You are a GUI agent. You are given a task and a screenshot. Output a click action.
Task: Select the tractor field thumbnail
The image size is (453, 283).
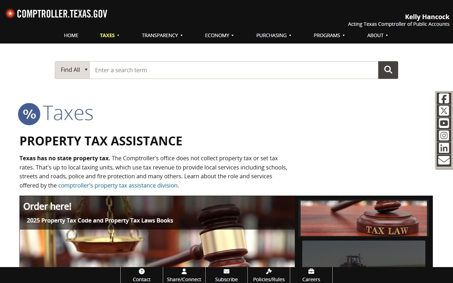pos(364,254)
